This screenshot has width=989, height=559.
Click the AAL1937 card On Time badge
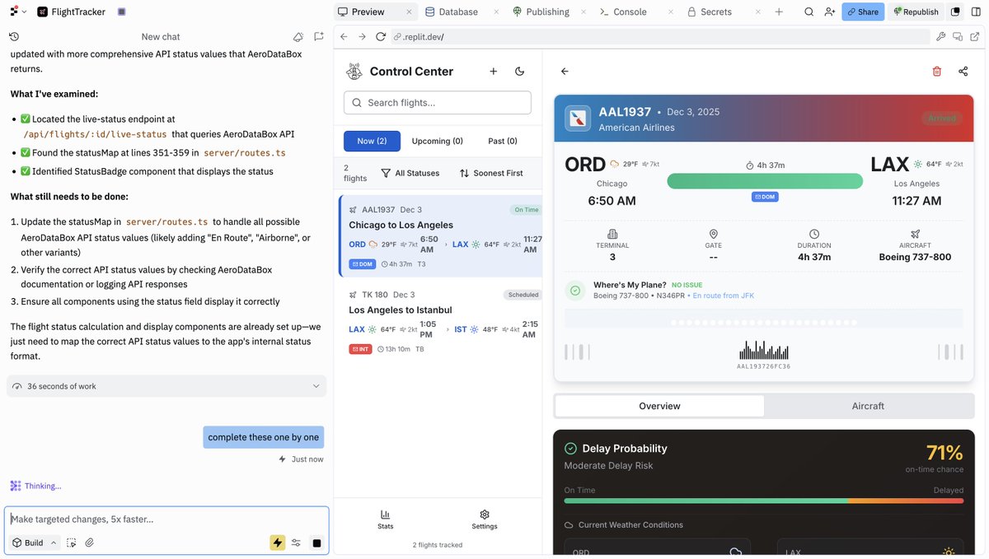click(x=526, y=210)
